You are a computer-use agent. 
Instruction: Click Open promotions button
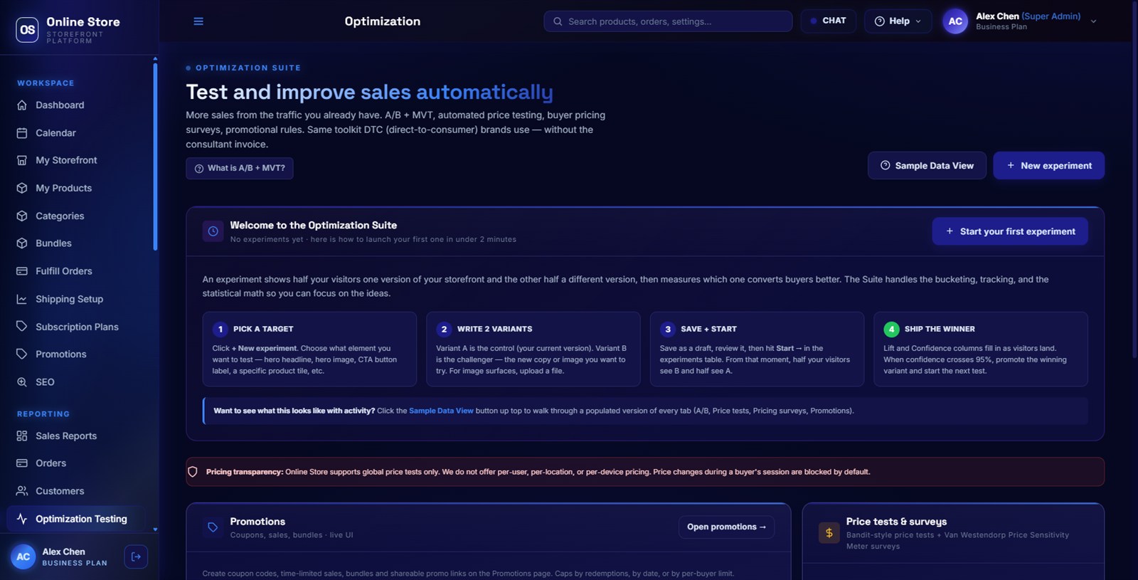[726, 527]
